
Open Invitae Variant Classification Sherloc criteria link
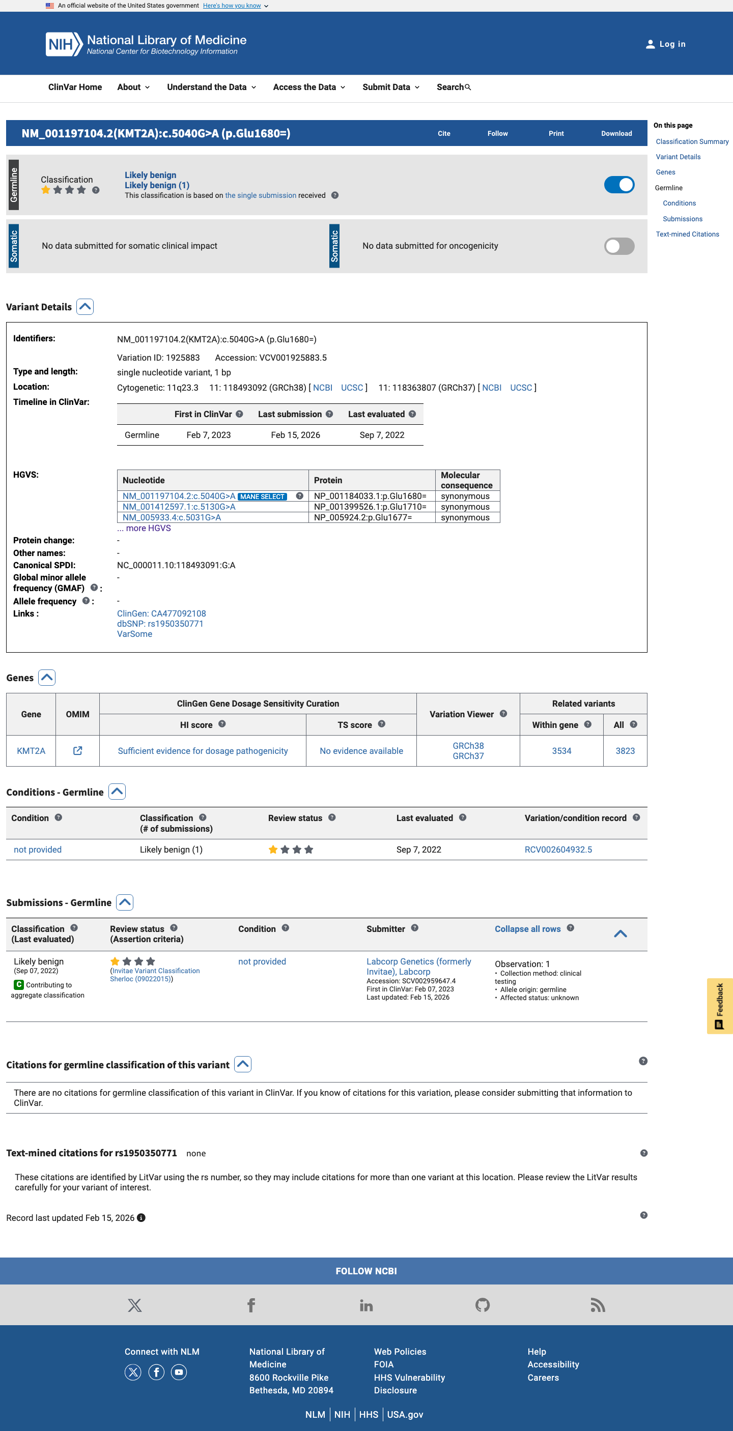155,975
